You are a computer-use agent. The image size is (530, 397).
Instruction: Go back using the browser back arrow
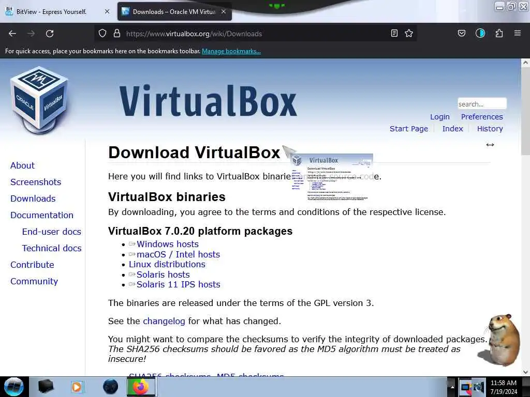click(x=12, y=34)
